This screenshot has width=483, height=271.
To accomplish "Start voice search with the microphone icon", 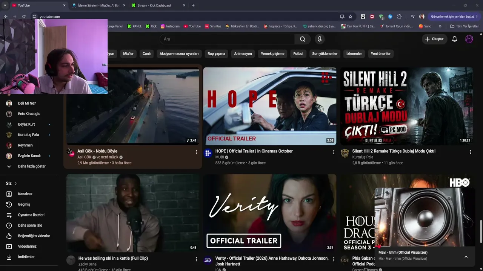I will pyautogui.click(x=320, y=39).
